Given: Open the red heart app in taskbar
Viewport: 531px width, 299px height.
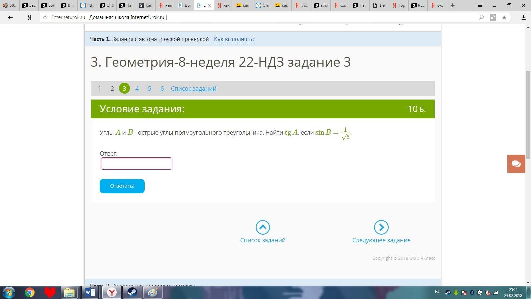Looking at the screenshot, I should tap(50, 293).
